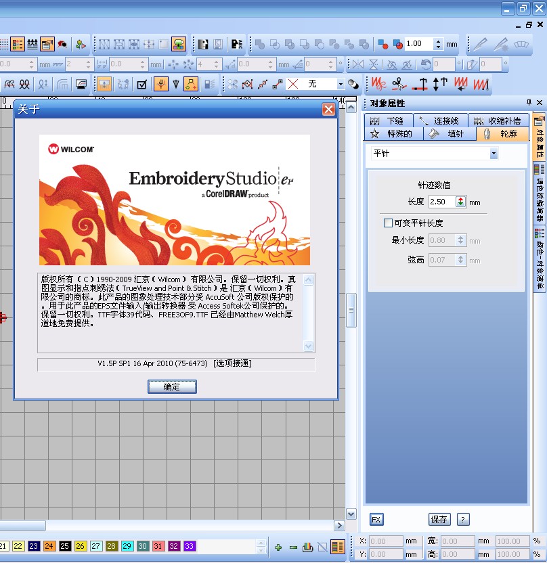Image resolution: width=547 pixels, height=563 pixels.
Task: Click the ABC lettering art icon
Action: [x=236, y=45]
